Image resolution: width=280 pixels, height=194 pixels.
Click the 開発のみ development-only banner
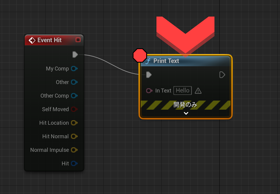(x=185, y=105)
